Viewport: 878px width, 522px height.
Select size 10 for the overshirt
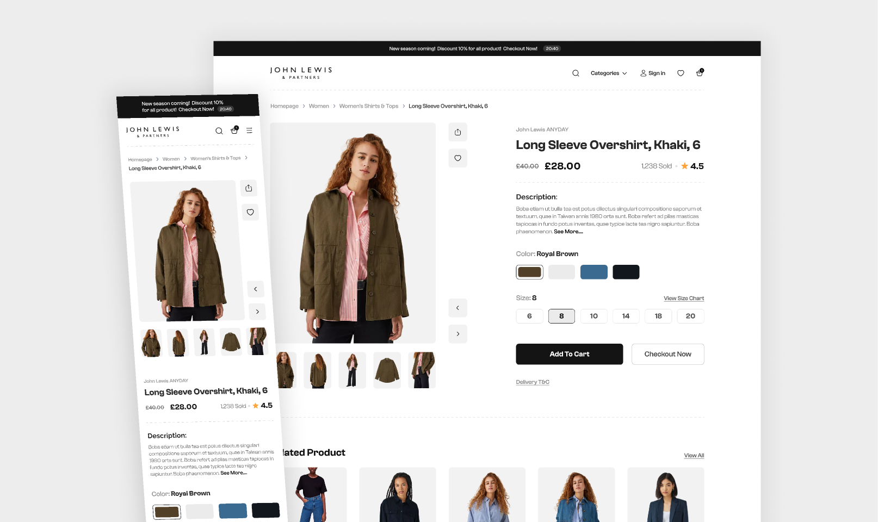593,316
